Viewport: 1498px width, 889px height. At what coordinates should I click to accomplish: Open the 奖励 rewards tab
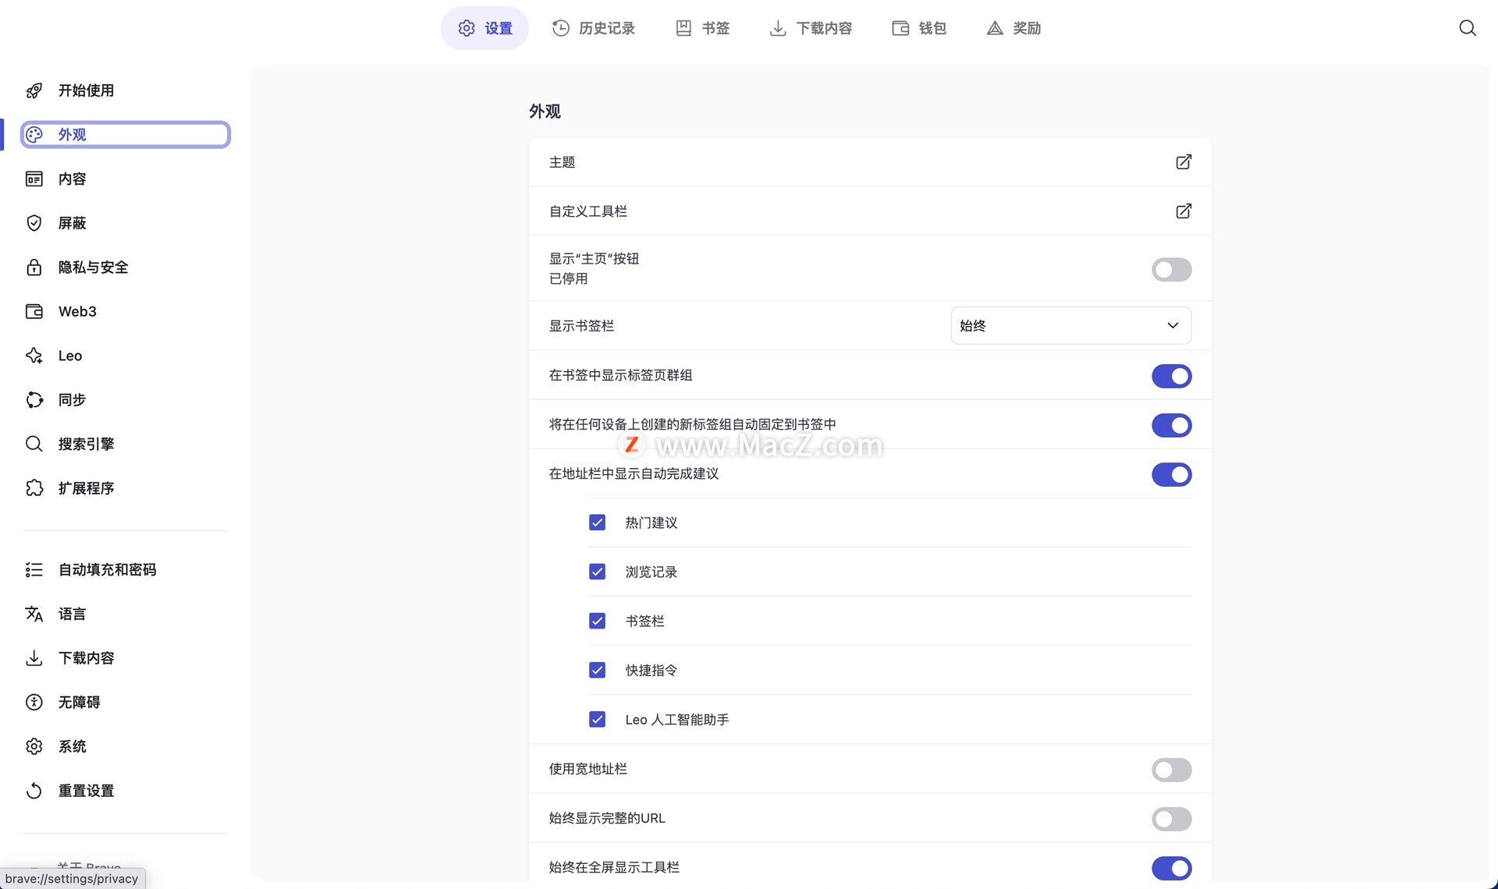(x=1013, y=28)
